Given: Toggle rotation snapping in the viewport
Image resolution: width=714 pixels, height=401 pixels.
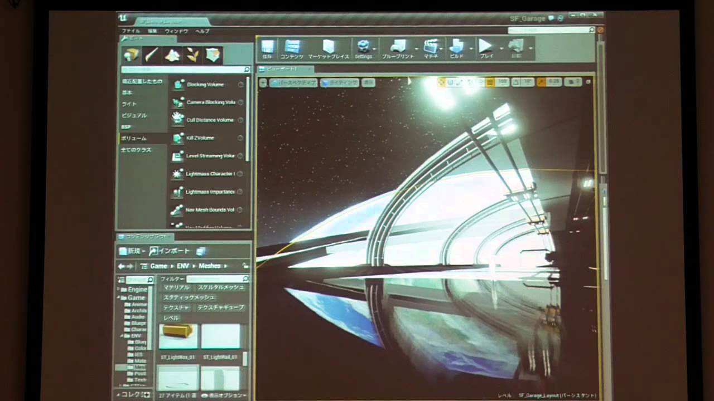Looking at the screenshot, I should click(516, 82).
